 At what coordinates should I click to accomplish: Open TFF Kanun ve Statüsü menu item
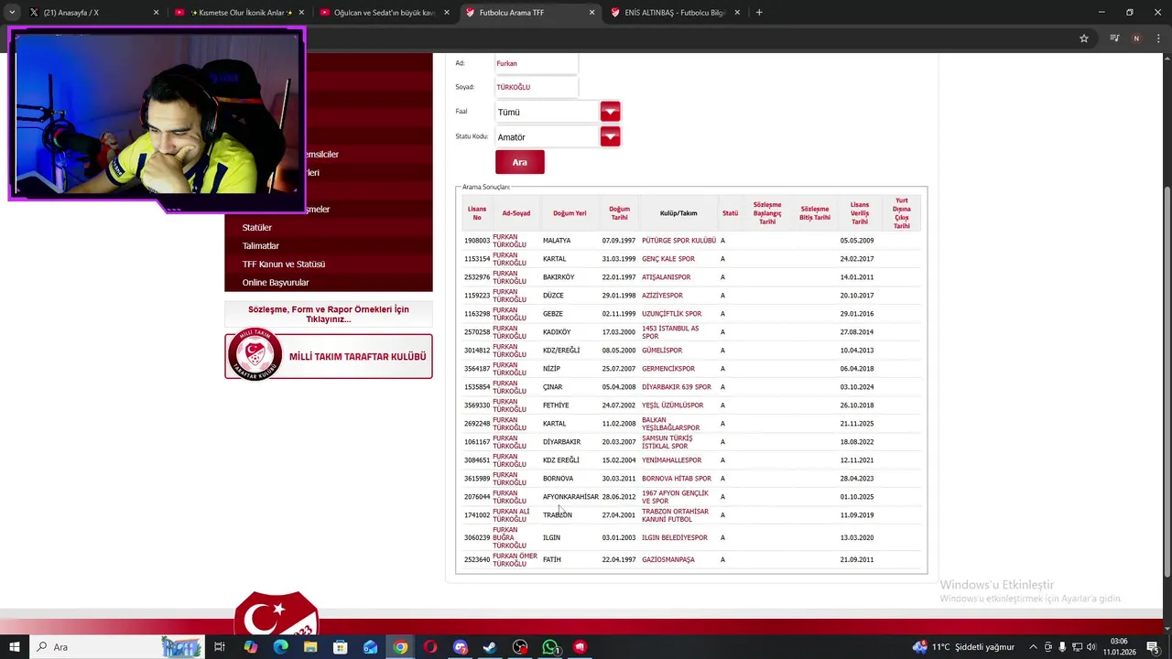pyautogui.click(x=284, y=265)
